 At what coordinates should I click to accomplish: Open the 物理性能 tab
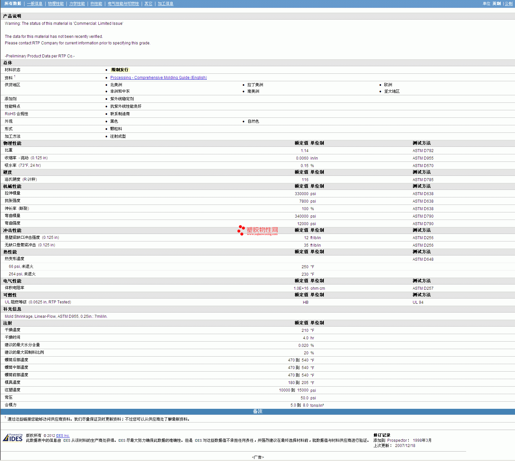tap(56, 4)
